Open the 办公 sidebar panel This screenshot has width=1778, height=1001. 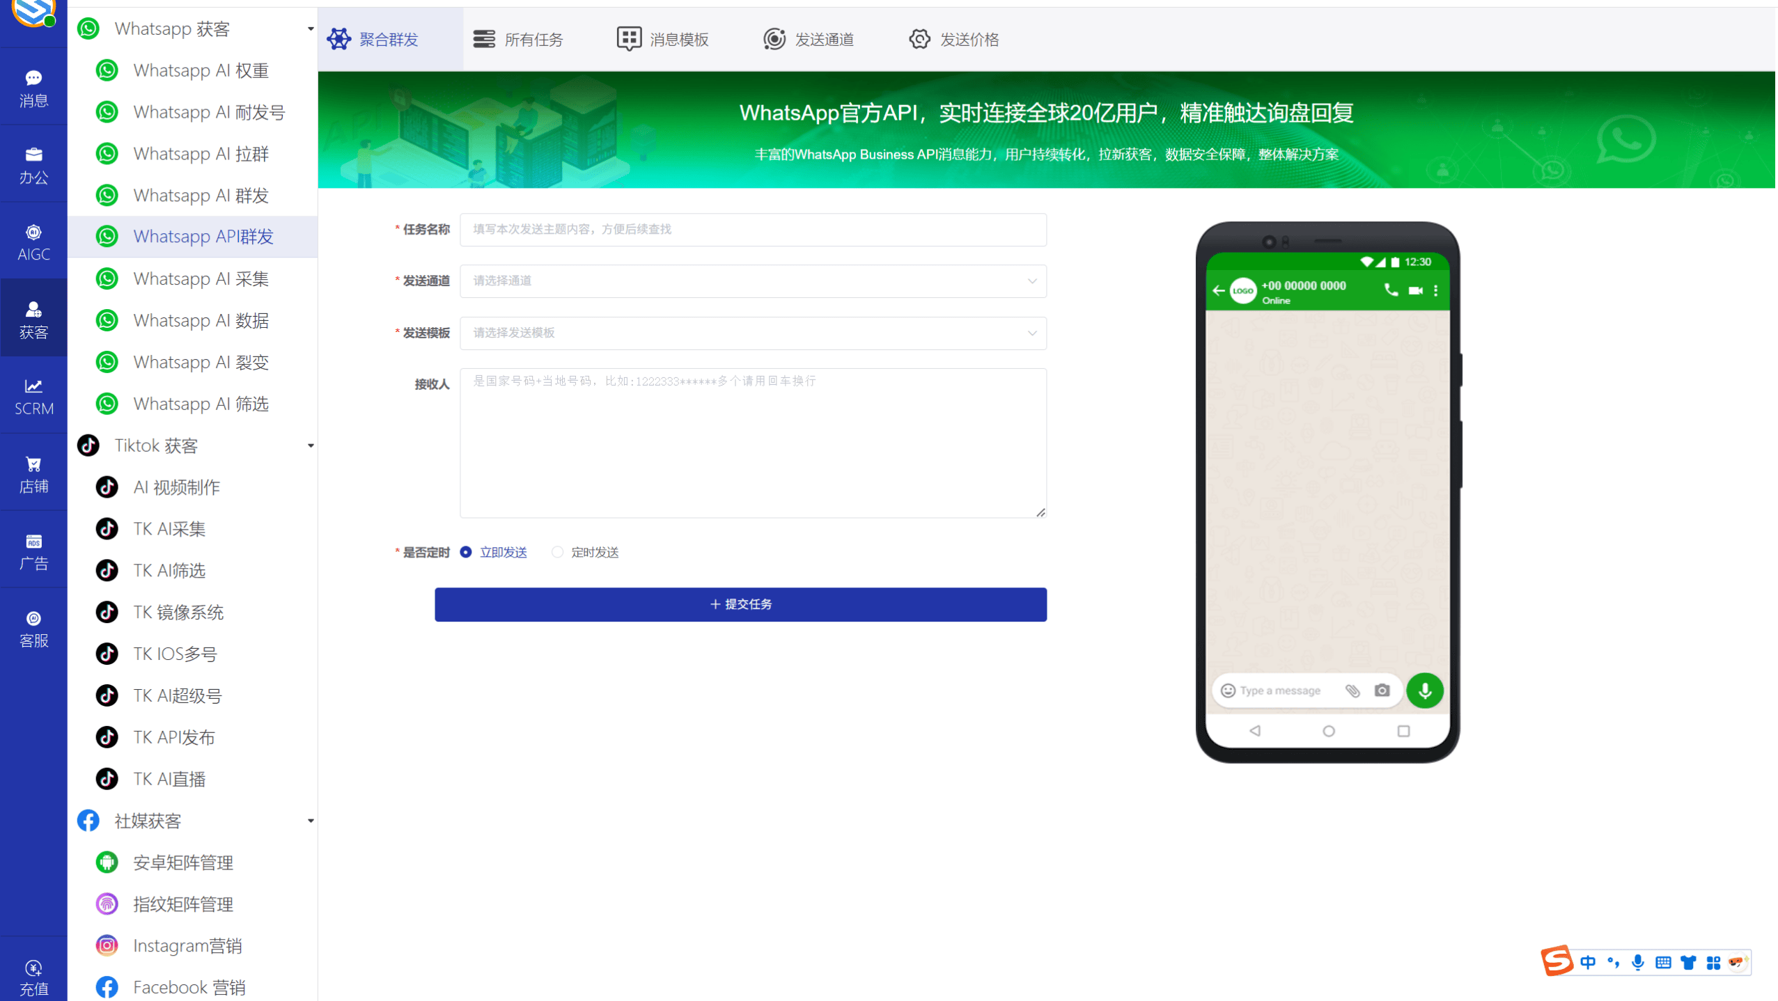coord(33,164)
